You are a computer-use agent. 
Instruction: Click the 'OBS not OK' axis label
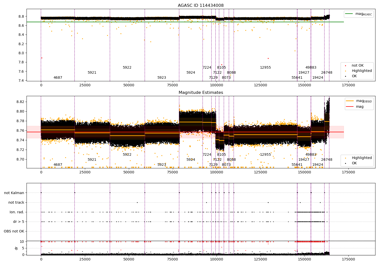14,231
